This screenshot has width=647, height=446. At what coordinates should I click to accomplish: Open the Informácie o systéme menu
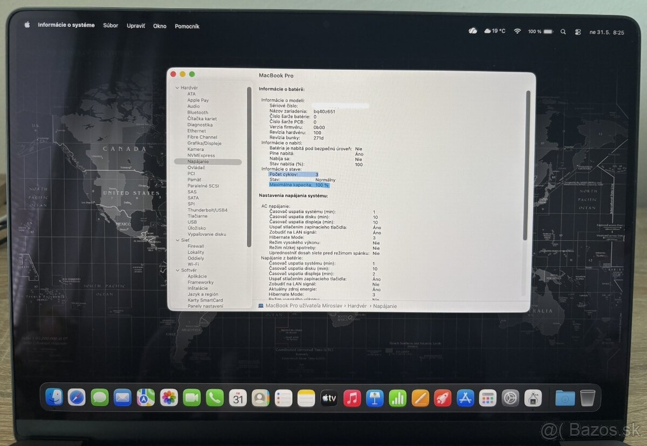click(66, 25)
